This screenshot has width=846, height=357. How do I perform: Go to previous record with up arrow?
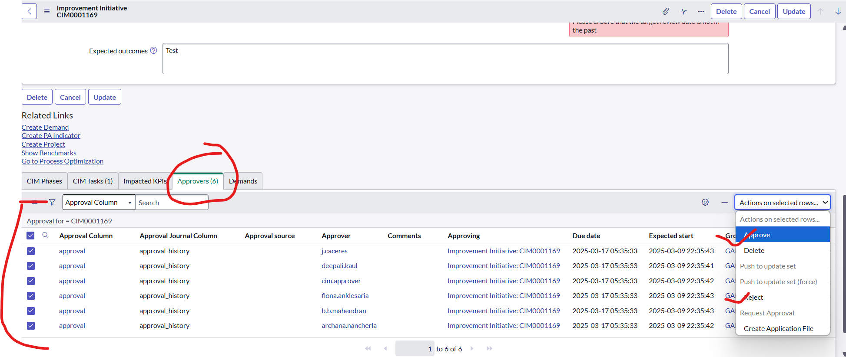820,11
